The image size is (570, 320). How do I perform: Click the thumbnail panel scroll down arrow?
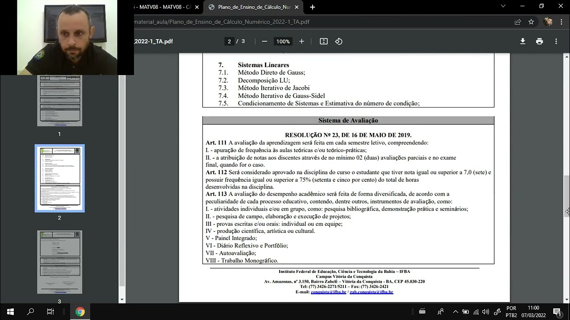[x=122, y=300]
